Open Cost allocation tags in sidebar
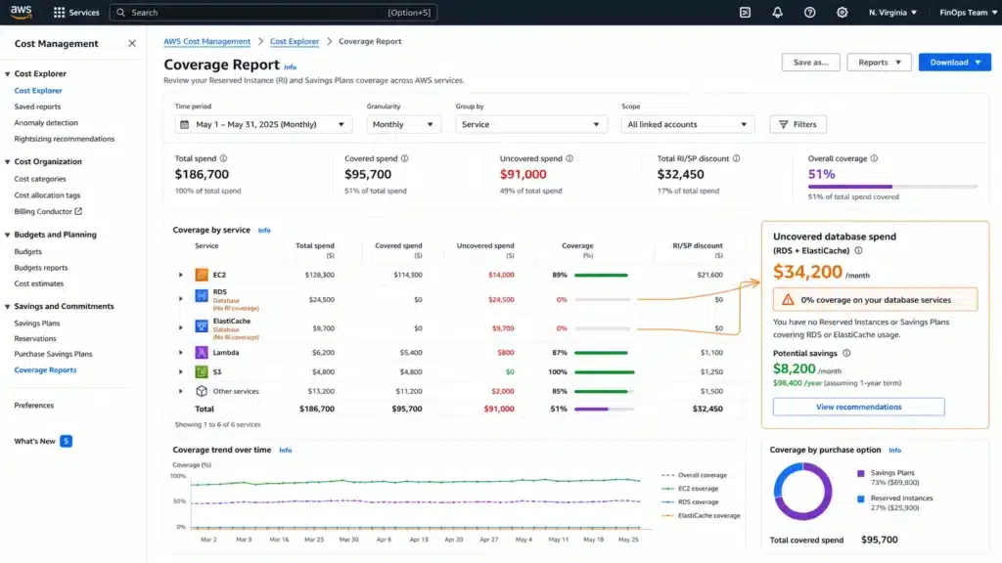Viewport: 1002px width, 563px height. 47,195
